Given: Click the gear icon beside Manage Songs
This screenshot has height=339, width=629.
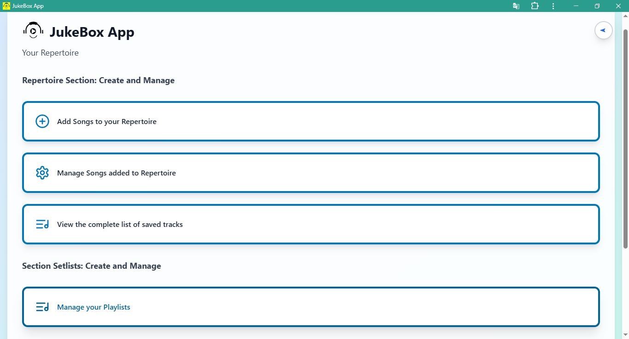Looking at the screenshot, I should click(42, 173).
